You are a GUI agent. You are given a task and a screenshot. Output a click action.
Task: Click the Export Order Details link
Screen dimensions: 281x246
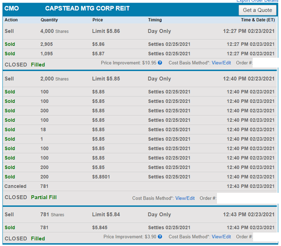[x=257, y=1]
